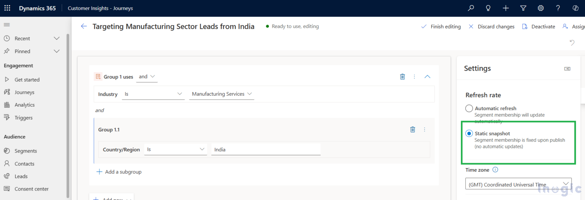The image size is (585, 200).
Task: Delete Group 1 using its trash icon
Action: click(403, 77)
